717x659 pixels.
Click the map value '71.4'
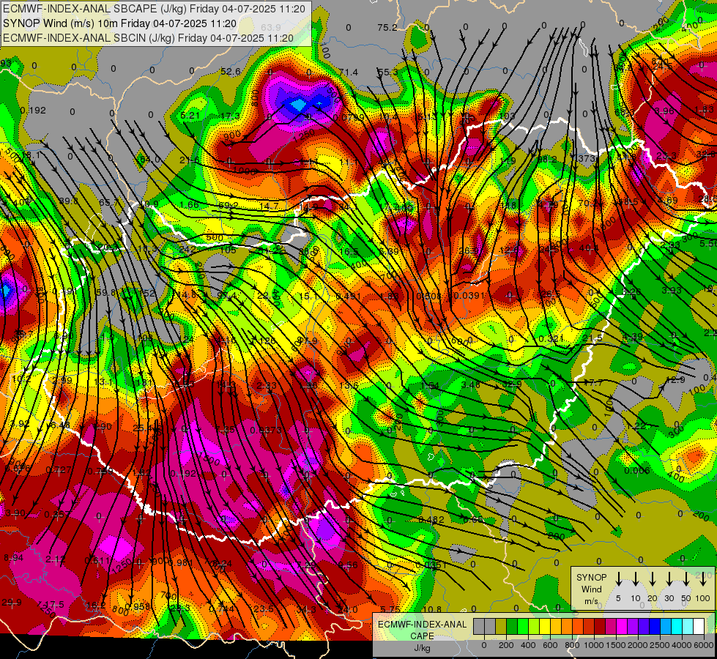[x=349, y=72]
